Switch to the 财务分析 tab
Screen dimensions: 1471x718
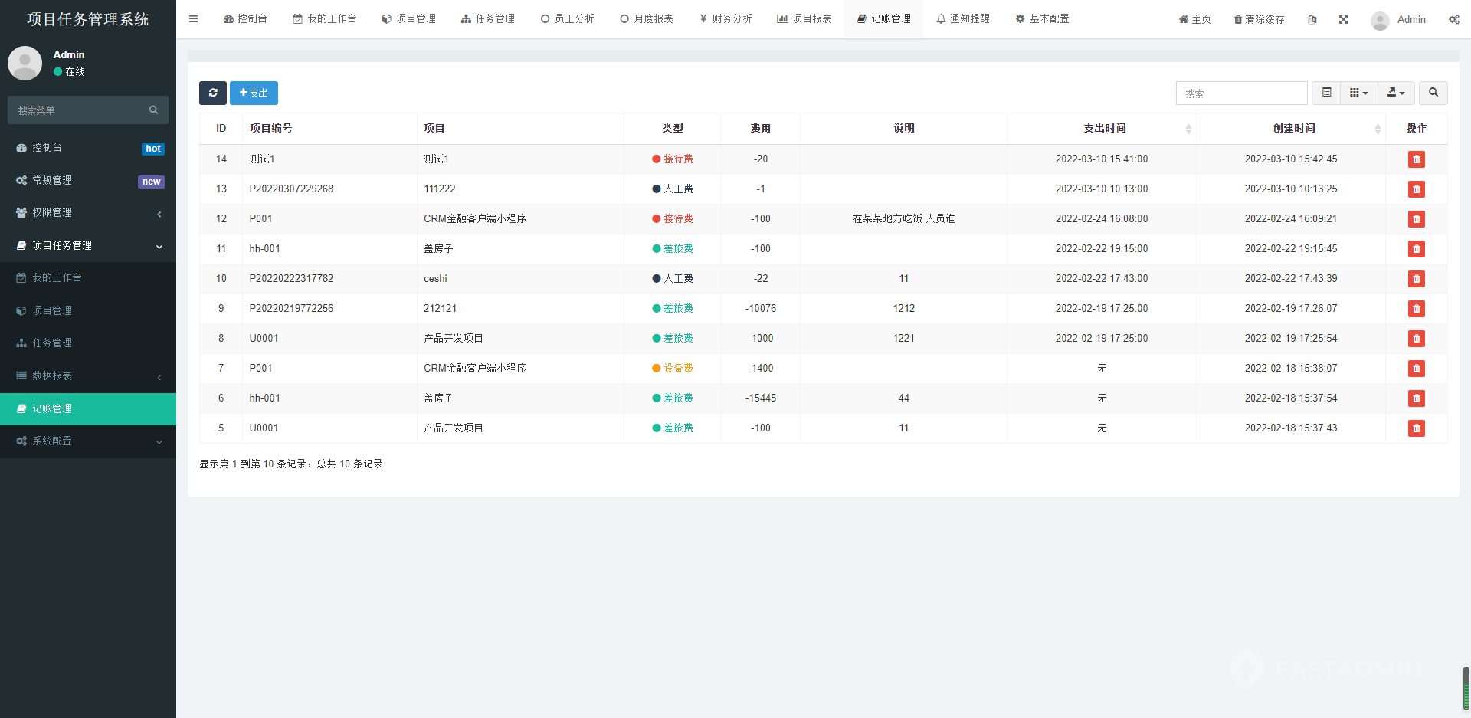tap(725, 18)
